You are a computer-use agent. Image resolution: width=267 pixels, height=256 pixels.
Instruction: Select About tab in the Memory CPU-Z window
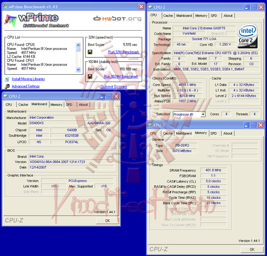pos(228,133)
